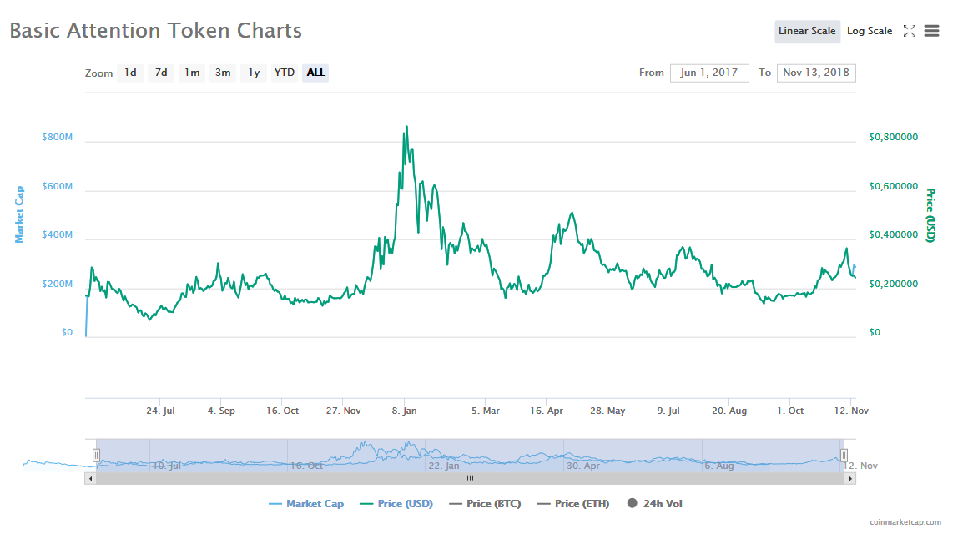
Task: Click the left navigator range handle
Action: pos(96,456)
